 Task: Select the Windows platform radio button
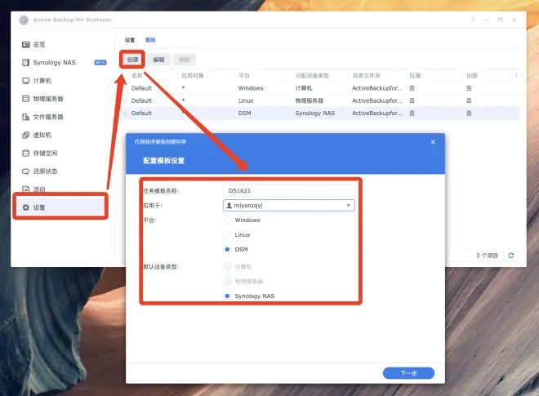[x=227, y=220]
